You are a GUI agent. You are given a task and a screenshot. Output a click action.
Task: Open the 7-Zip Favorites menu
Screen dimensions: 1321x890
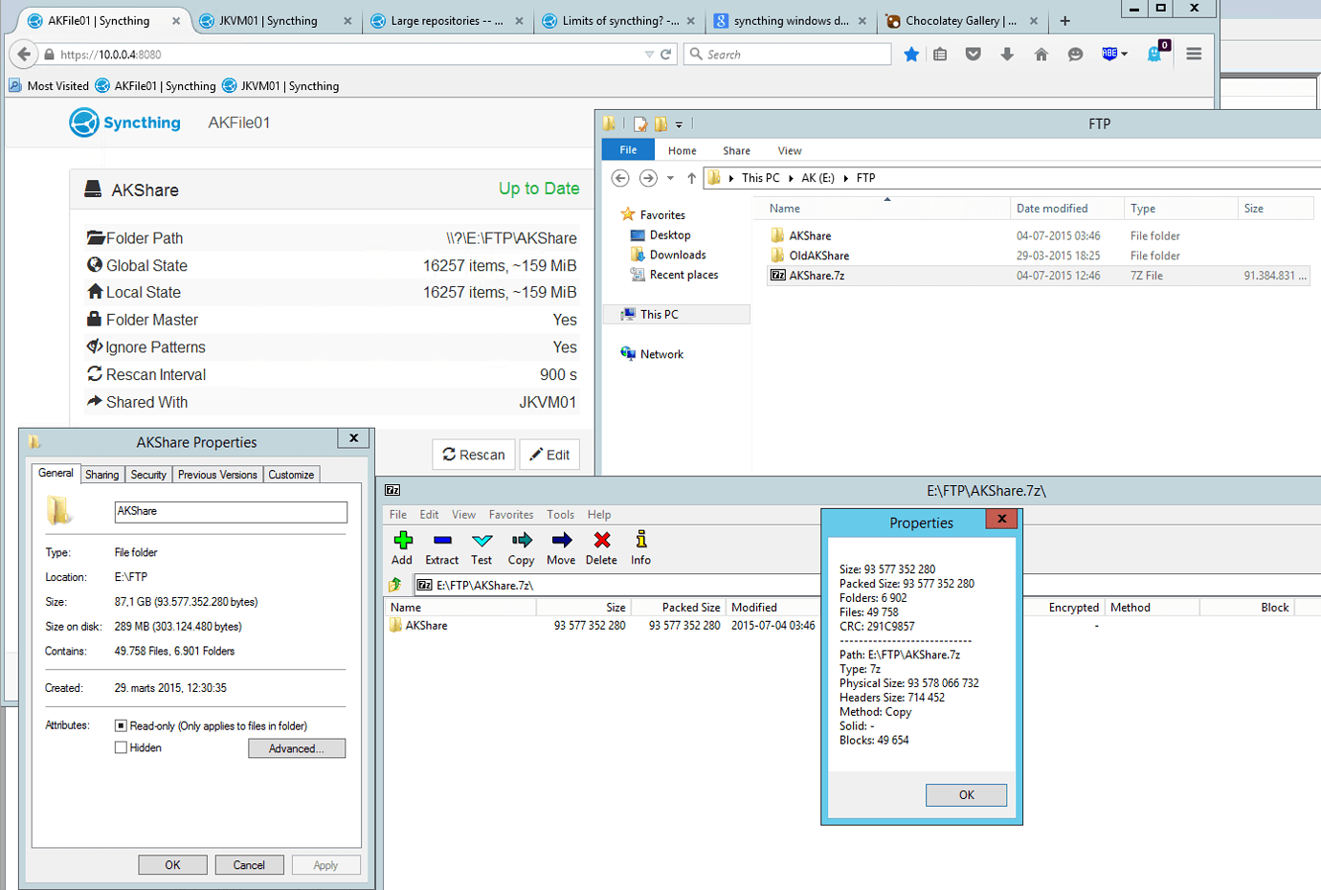click(x=511, y=515)
